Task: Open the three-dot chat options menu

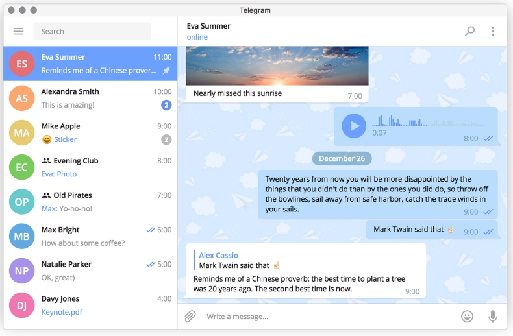Action: pyautogui.click(x=493, y=31)
